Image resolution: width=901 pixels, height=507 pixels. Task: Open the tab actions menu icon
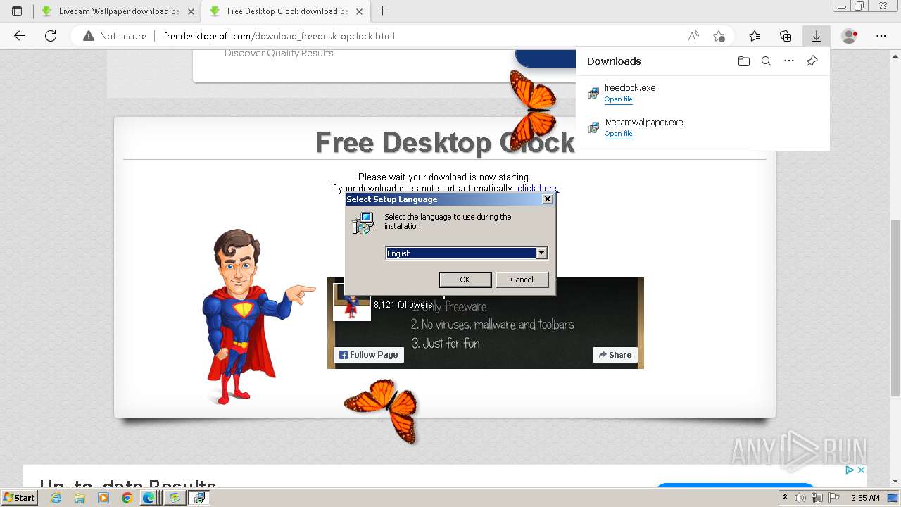[x=17, y=11]
